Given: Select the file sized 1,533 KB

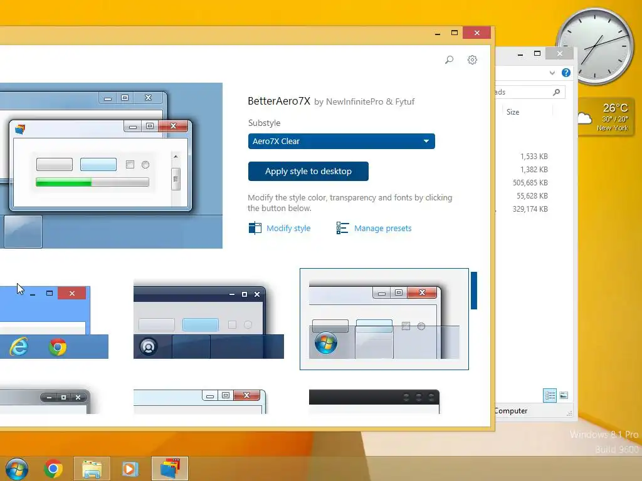Looking at the screenshot, I should (534, 156).
